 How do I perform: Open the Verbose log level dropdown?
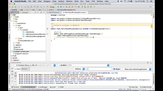pyautogui.click(x=79, y=69)
